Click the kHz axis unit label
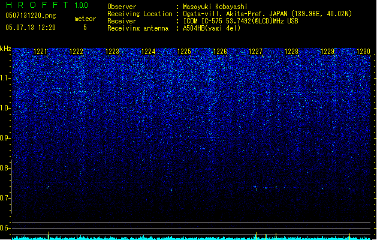Viewport: 377px width, 240px height. [5, 49]
